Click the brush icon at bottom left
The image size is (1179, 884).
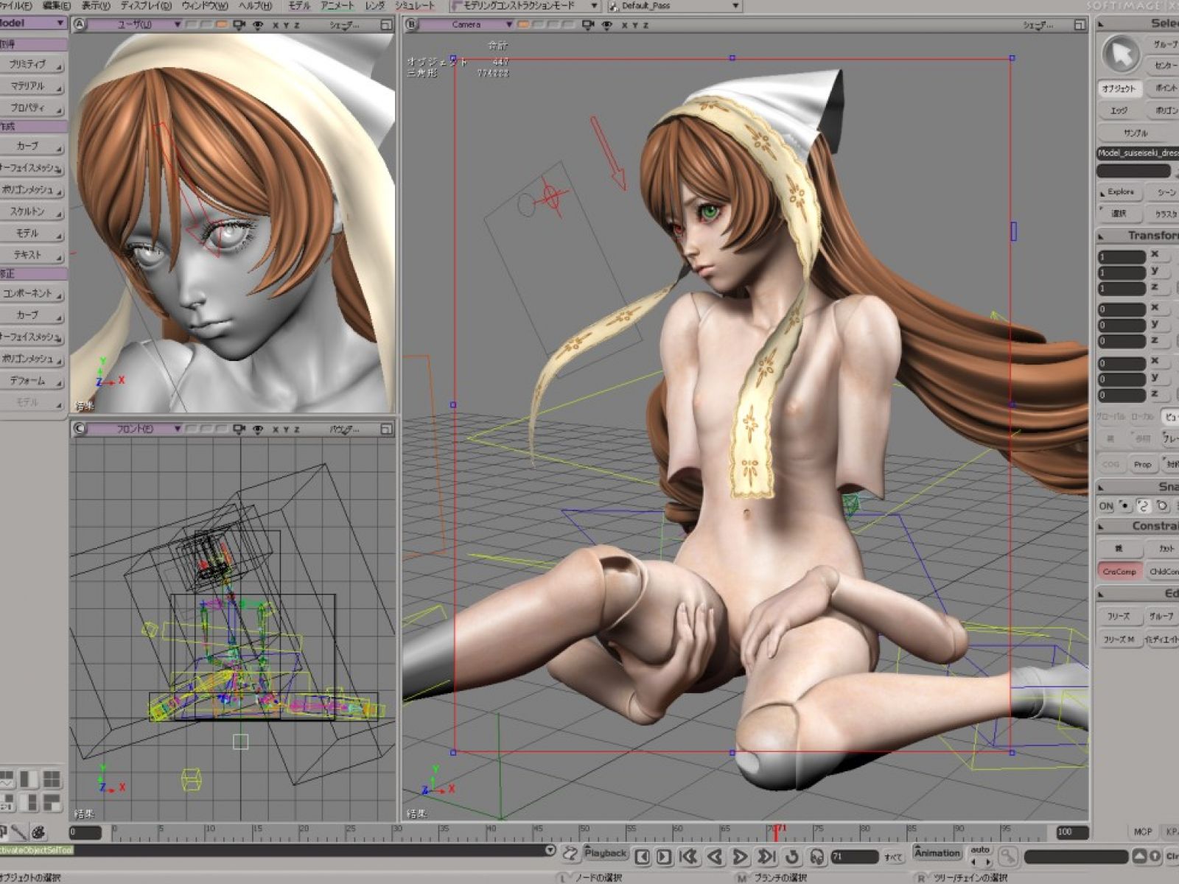19,832
